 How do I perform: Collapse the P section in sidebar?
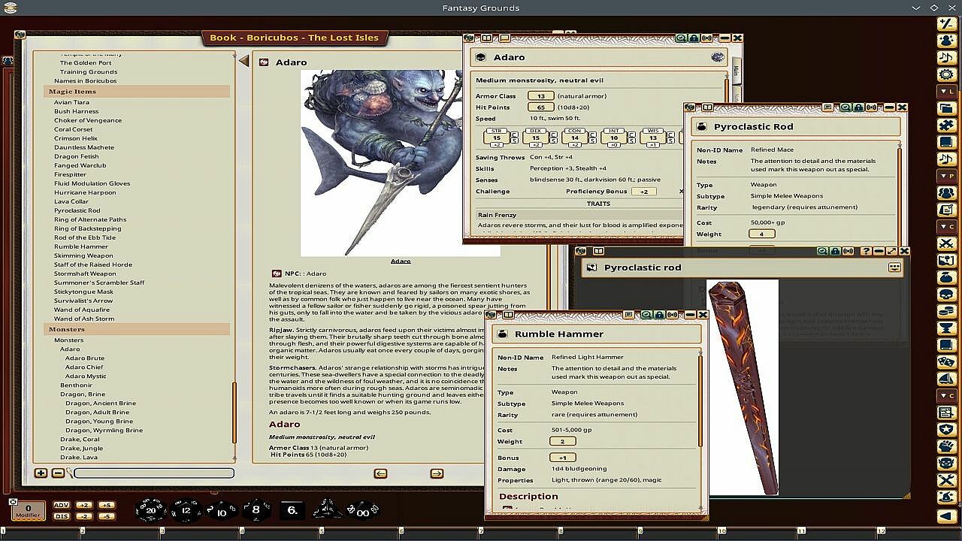[x=946, y=176]
